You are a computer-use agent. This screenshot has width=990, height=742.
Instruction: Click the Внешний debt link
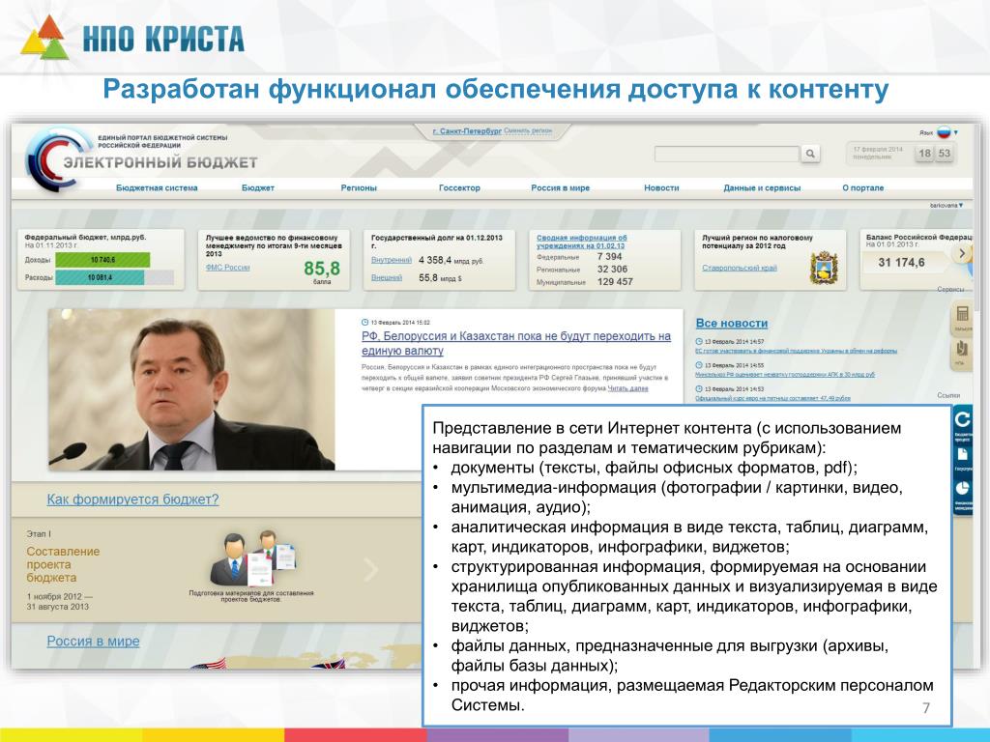point(387,277)
